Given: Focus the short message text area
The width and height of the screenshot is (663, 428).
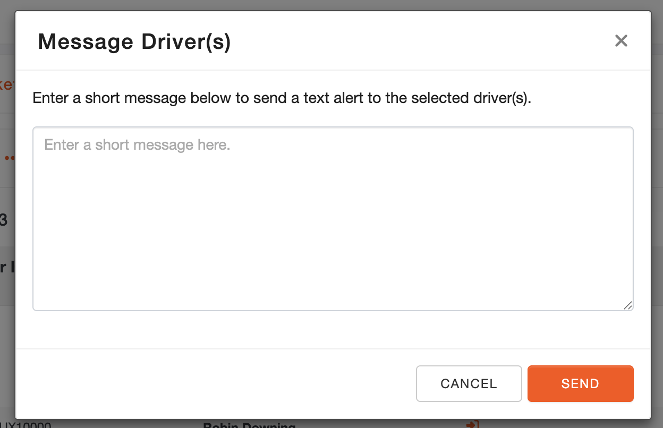Looking at the screenshot, I should pyautogui.click(x=333, y=218).
